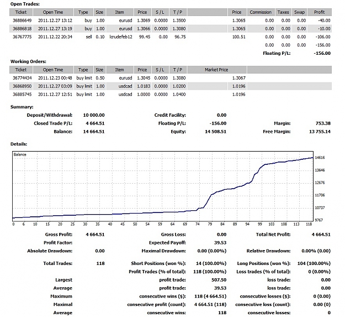Screen dimensions: 345x317
Task: Click the largest profit trade value 507.50
Action: [219, 280]
